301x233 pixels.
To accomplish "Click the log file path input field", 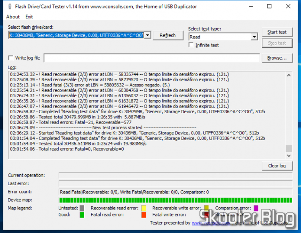I will pyautogui.click(x=151, y=58).
